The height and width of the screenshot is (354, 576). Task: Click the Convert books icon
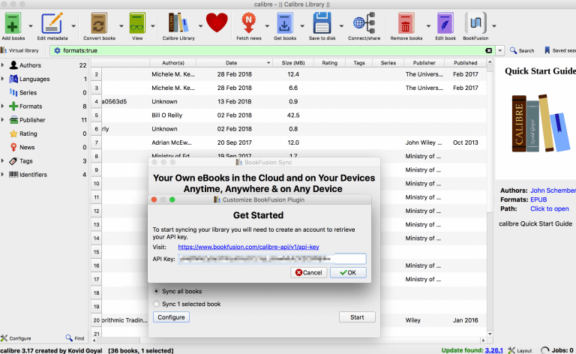click(x=99, y=23)
